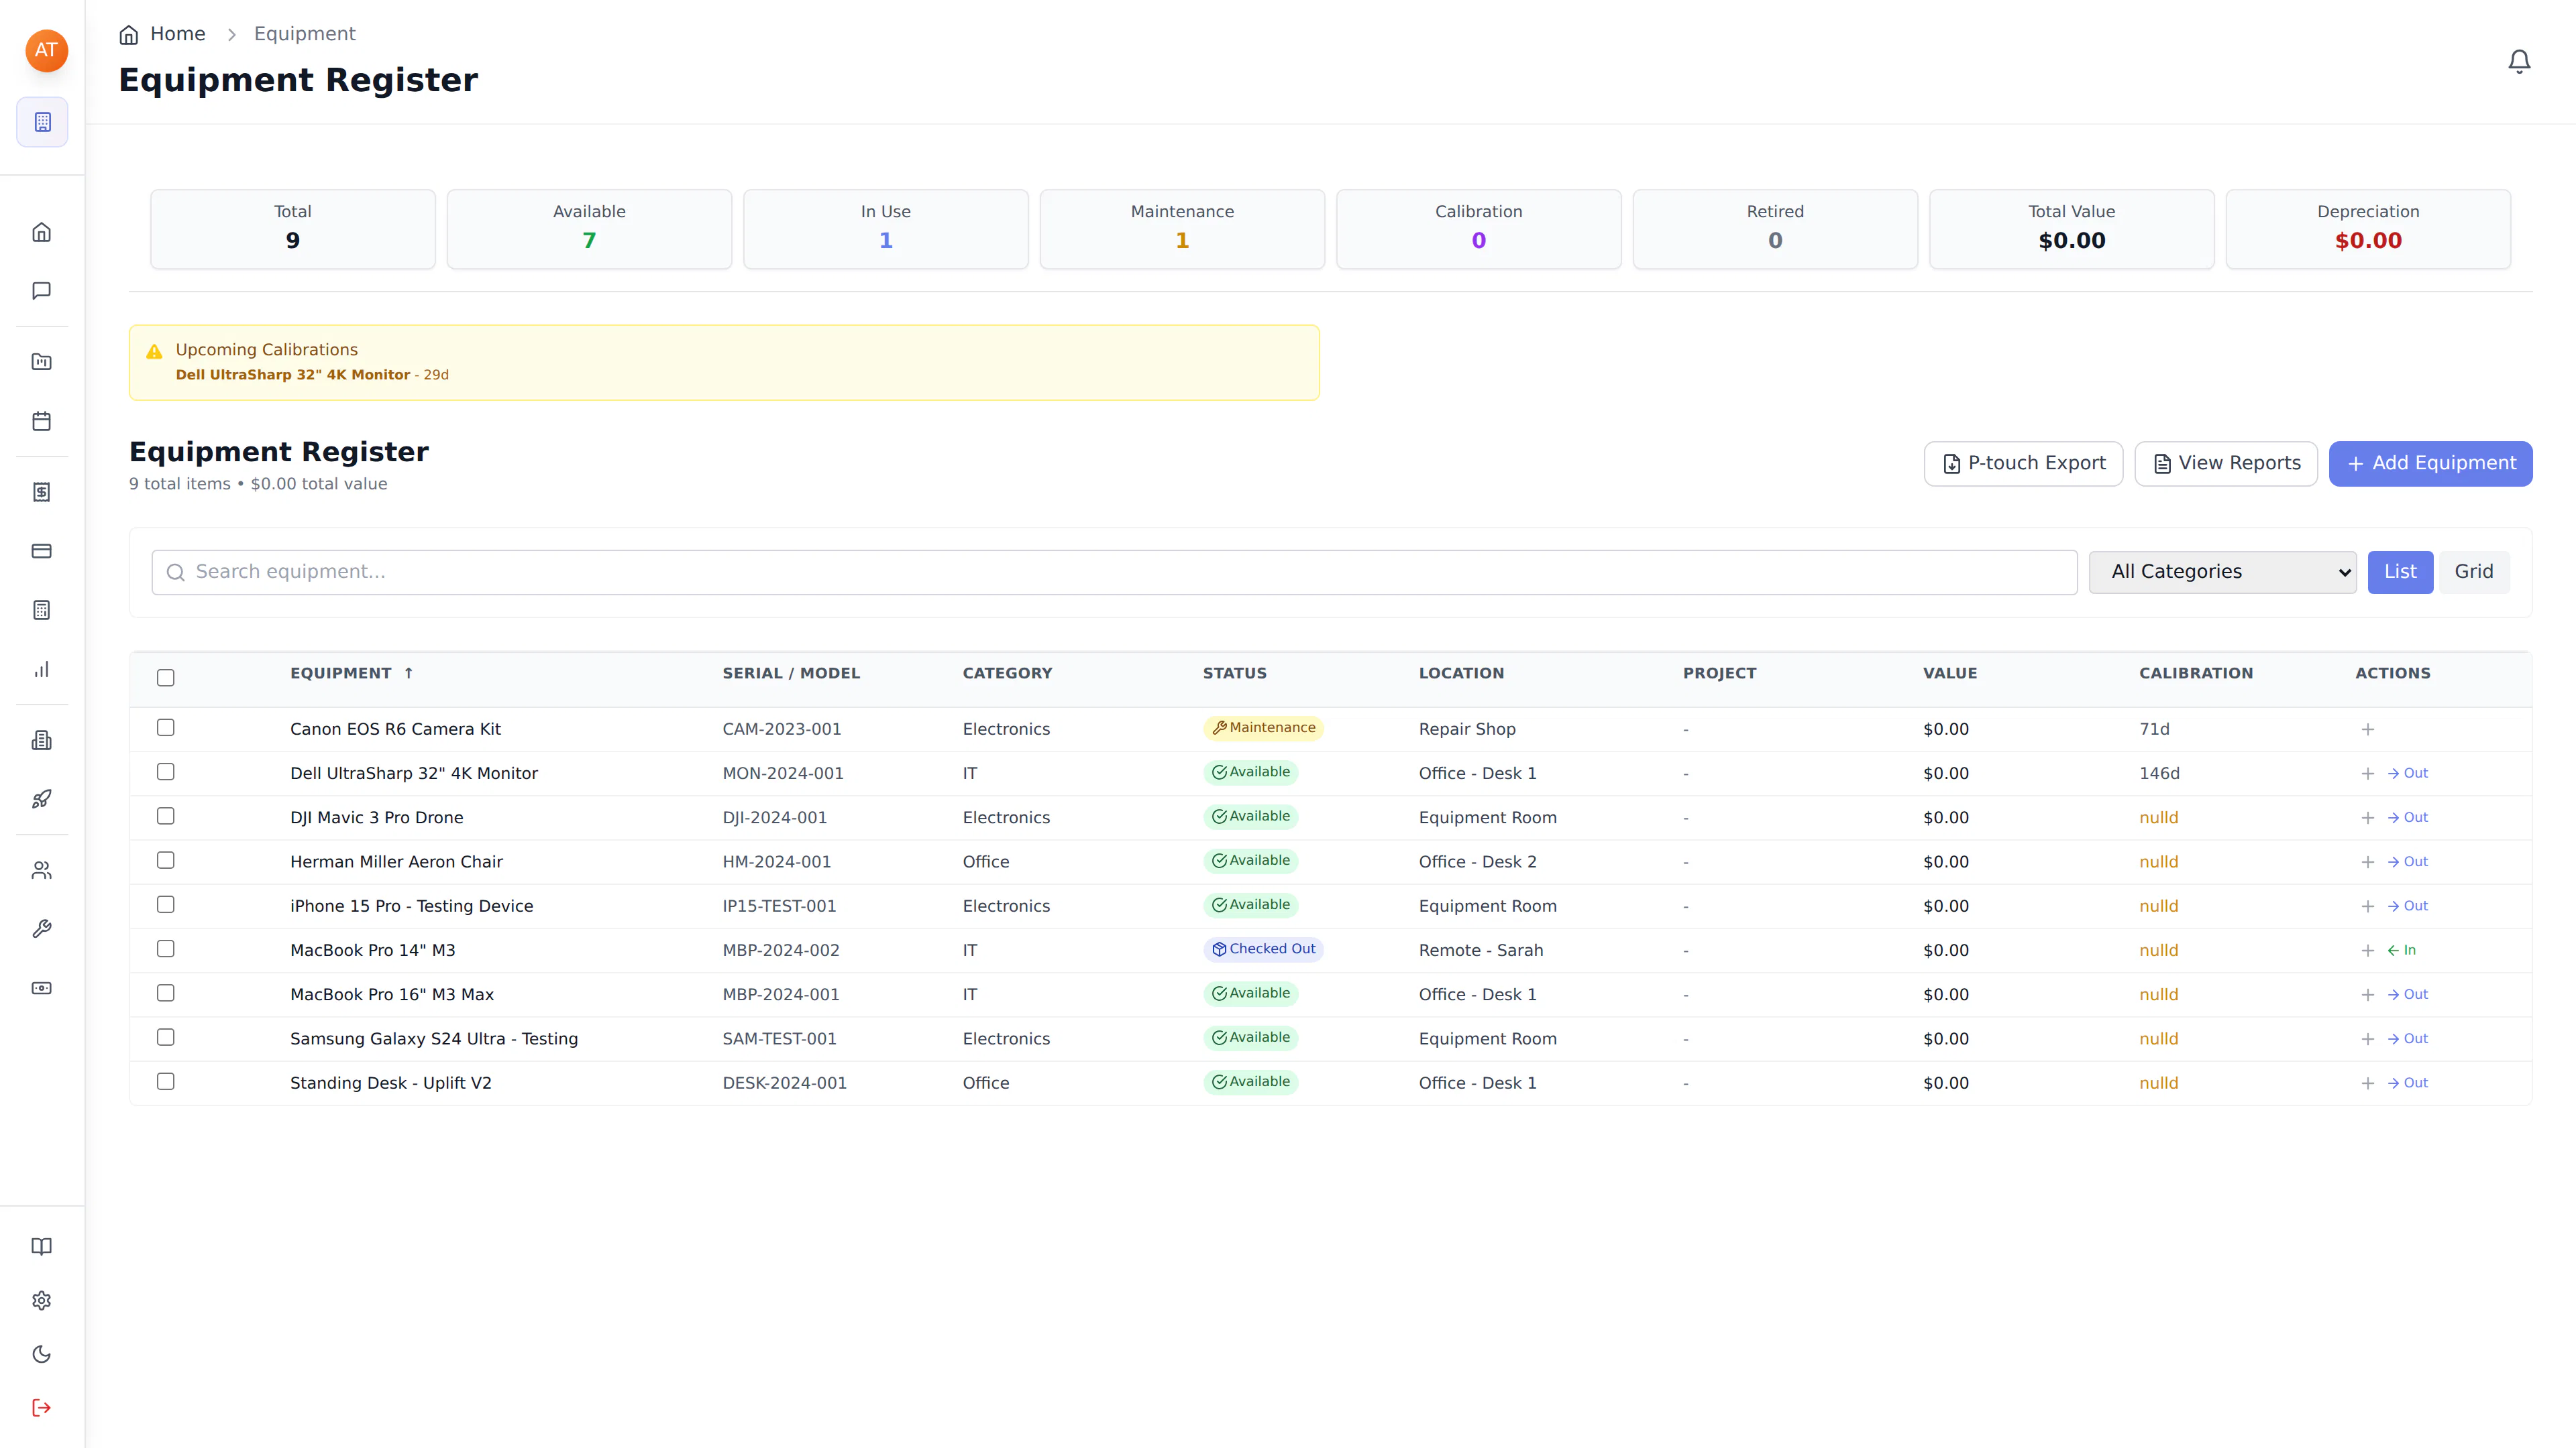
Task: Click the Checked Out status badge
Action: pyautogui.click(x=1263, y=949)
